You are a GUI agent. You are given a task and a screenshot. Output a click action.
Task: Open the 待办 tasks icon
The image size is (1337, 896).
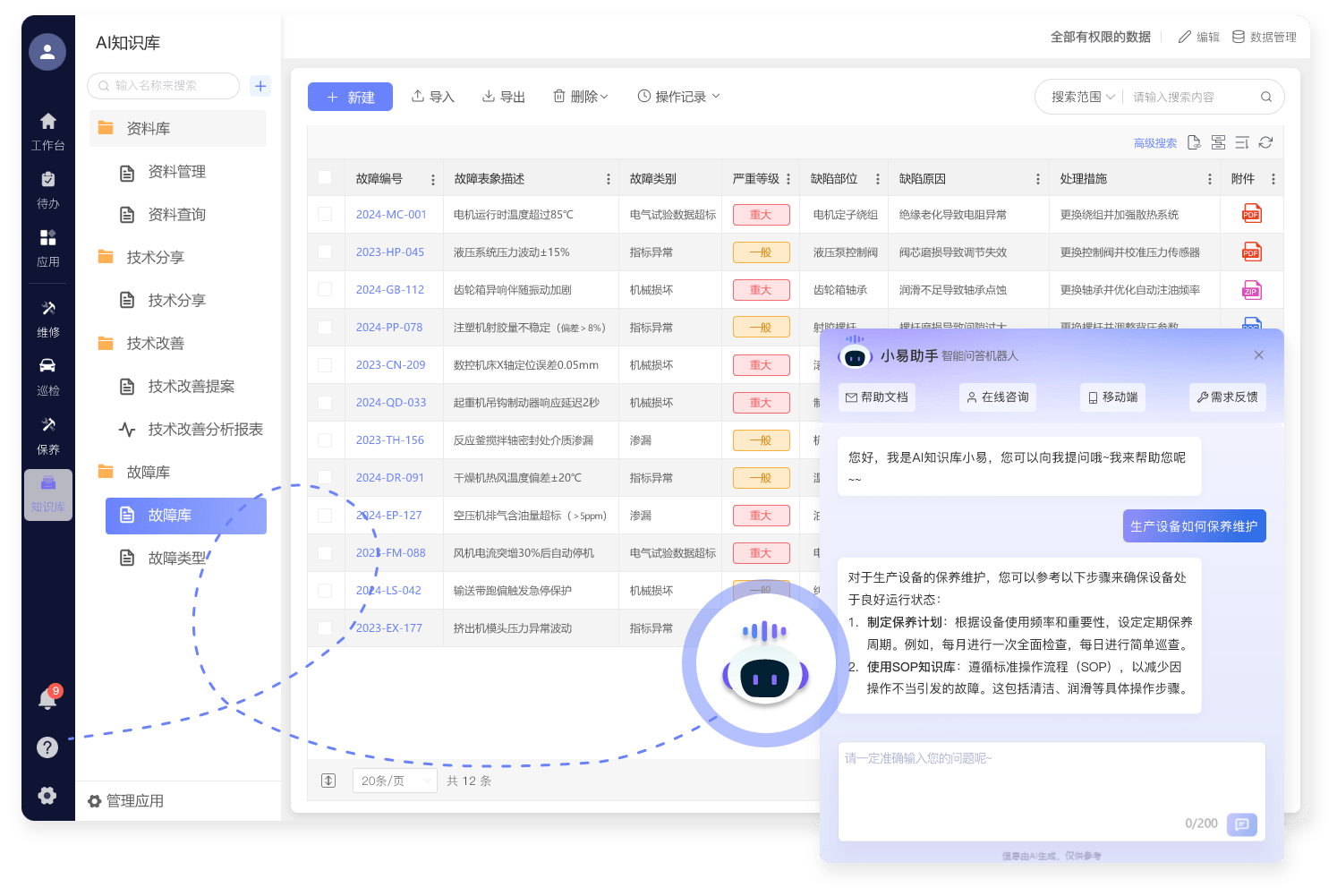coord(48,180)
